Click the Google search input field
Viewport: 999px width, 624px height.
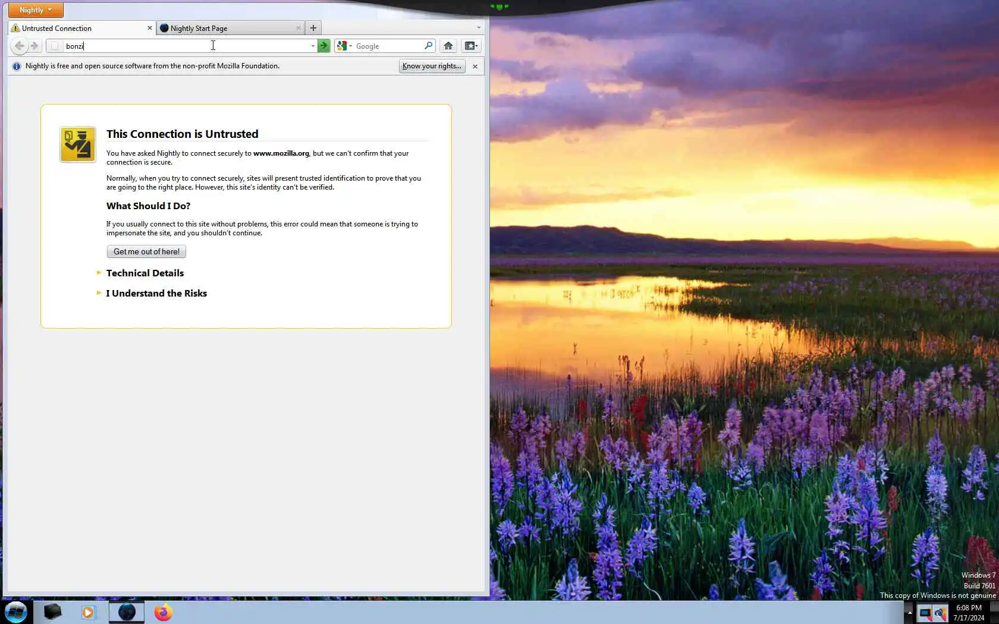click(x=388, y=46)
